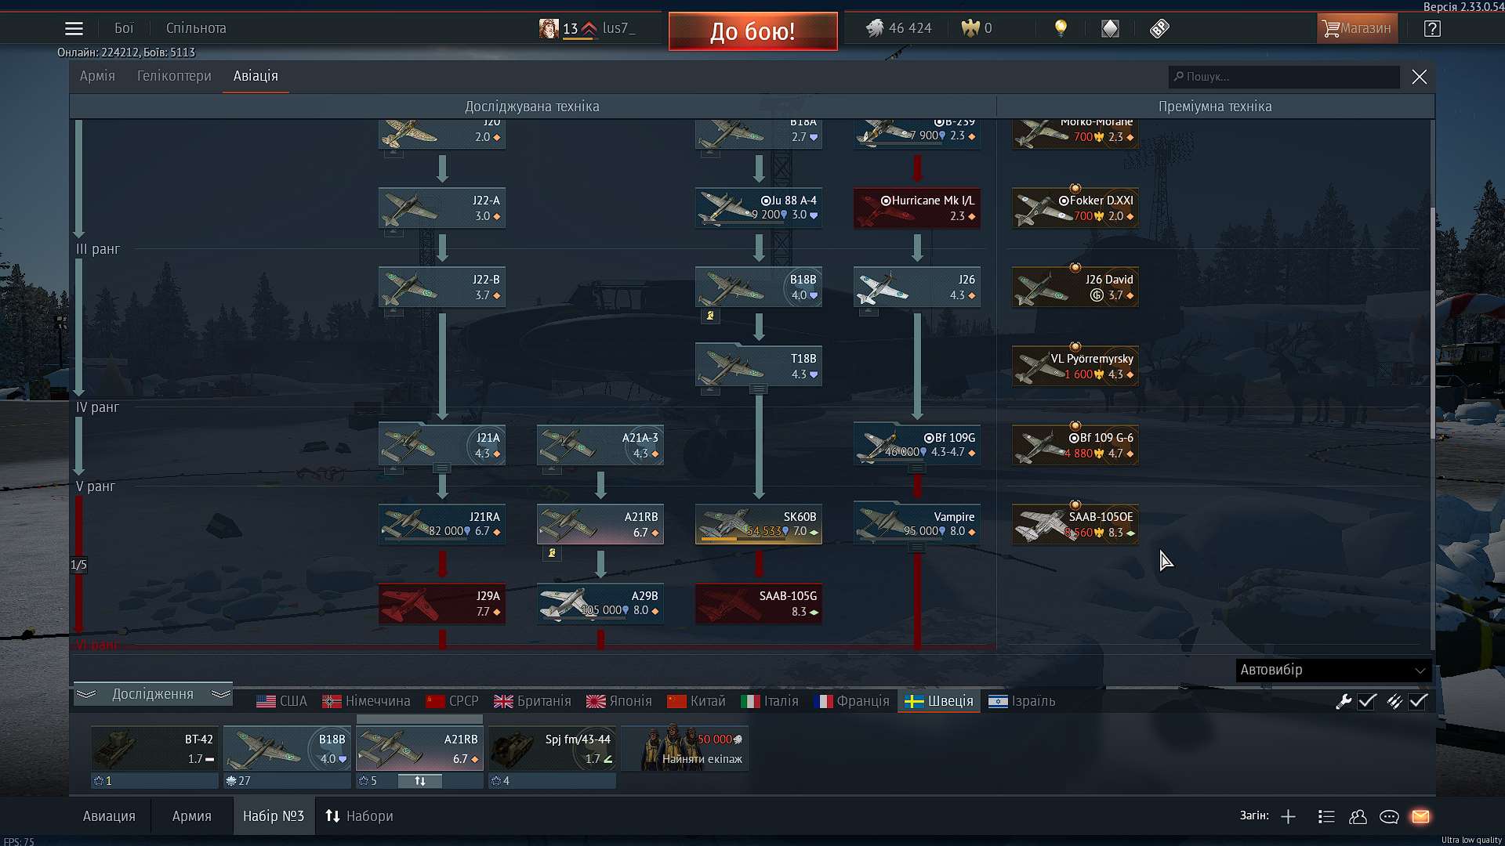This screenshot has width=1505, height=846.
Task: Expand the group marker below Vampire
Action: pos(916,548)
